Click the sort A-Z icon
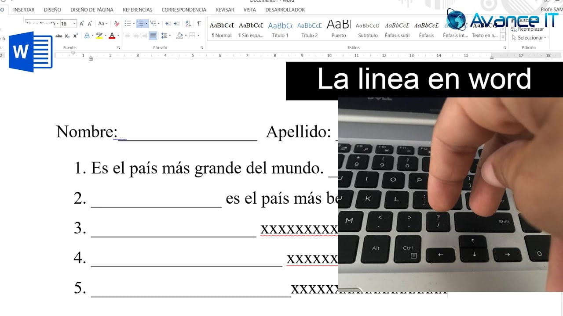Image resolution: width=563 pixels, height=316 pixels. coord(188,24)
